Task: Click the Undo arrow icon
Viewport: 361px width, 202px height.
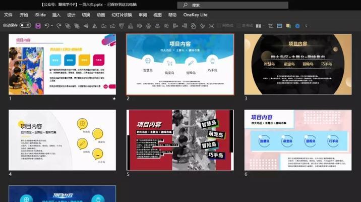Action: pyautogui.click(x=47, y=26)
